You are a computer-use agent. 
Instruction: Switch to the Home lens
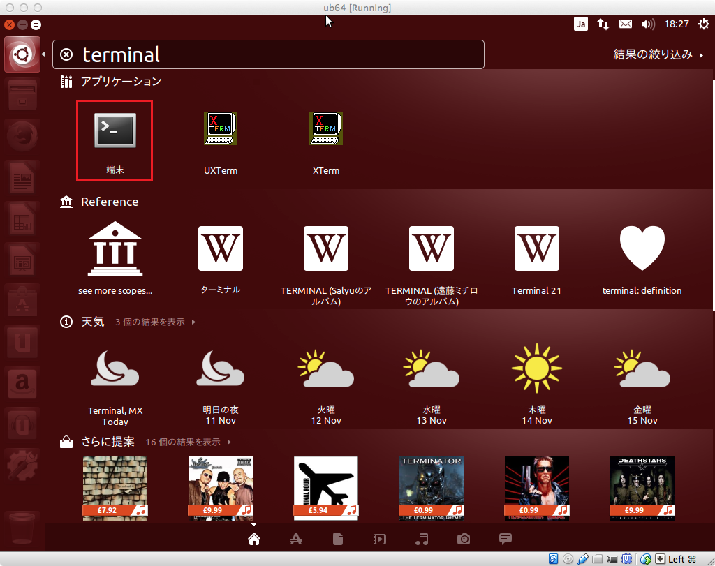click(x=254, y=539)
